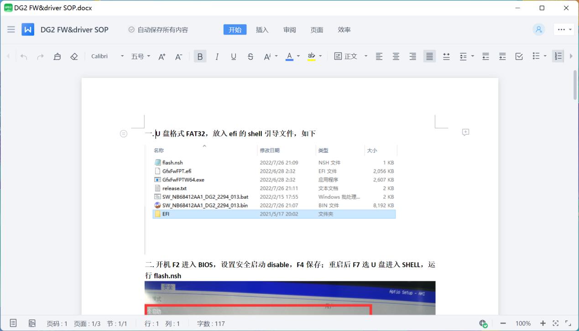Toggle strikethrough formatting

point(250,56)
